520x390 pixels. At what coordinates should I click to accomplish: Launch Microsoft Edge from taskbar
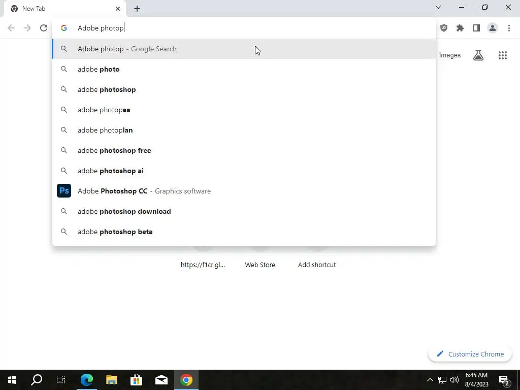pyautogui.click(x=86, y=380)
